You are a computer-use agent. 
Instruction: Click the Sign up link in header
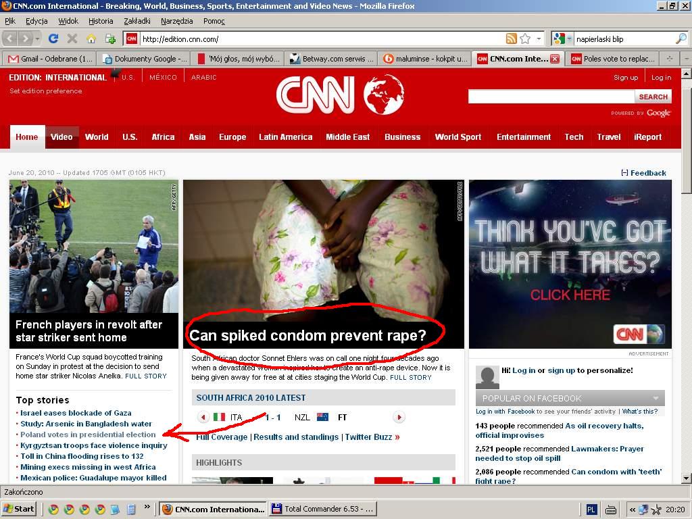625,77
